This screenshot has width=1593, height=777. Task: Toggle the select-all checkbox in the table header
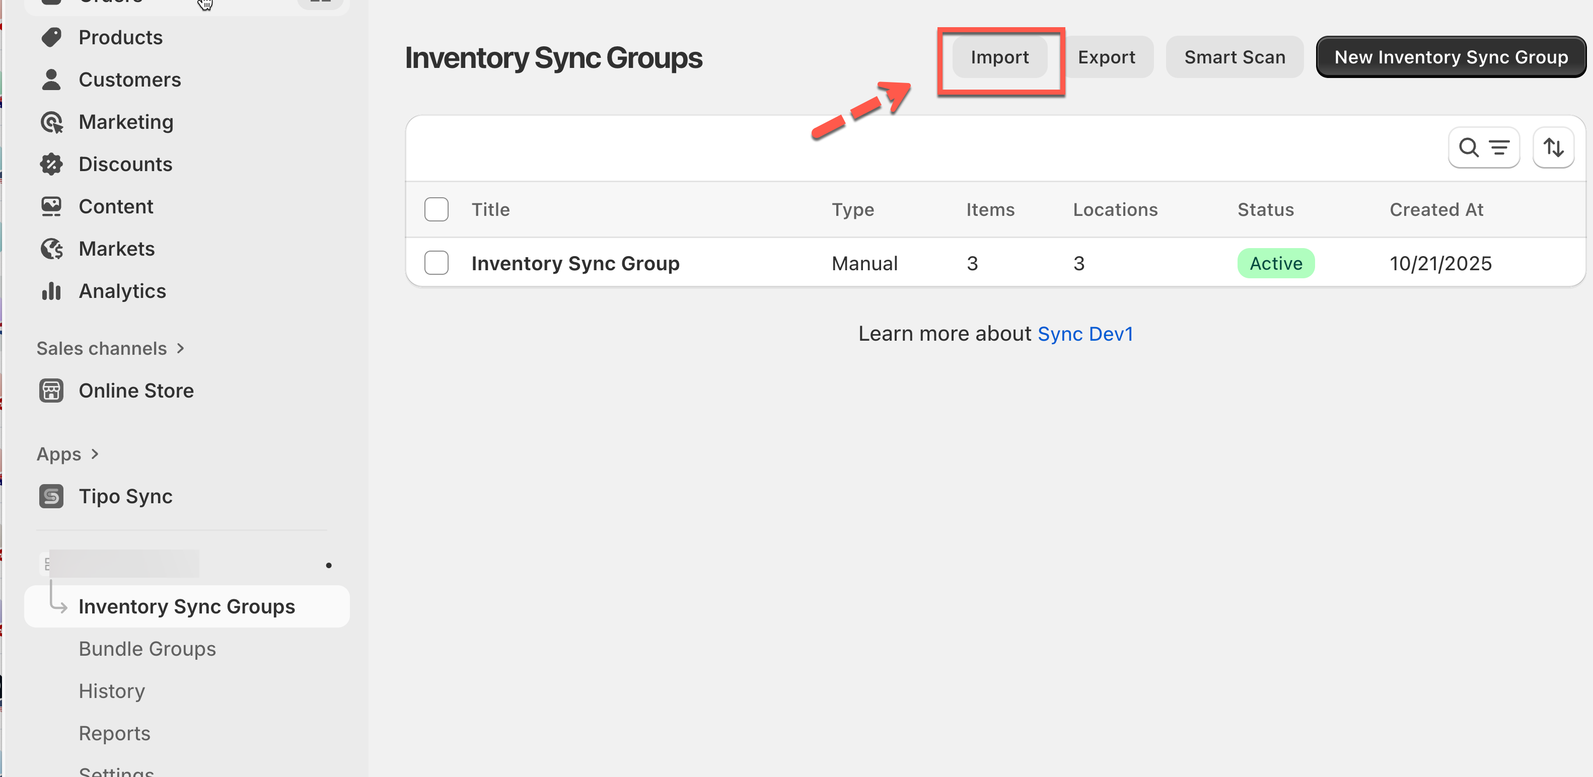pyautogui.click(x=436, y=209)
